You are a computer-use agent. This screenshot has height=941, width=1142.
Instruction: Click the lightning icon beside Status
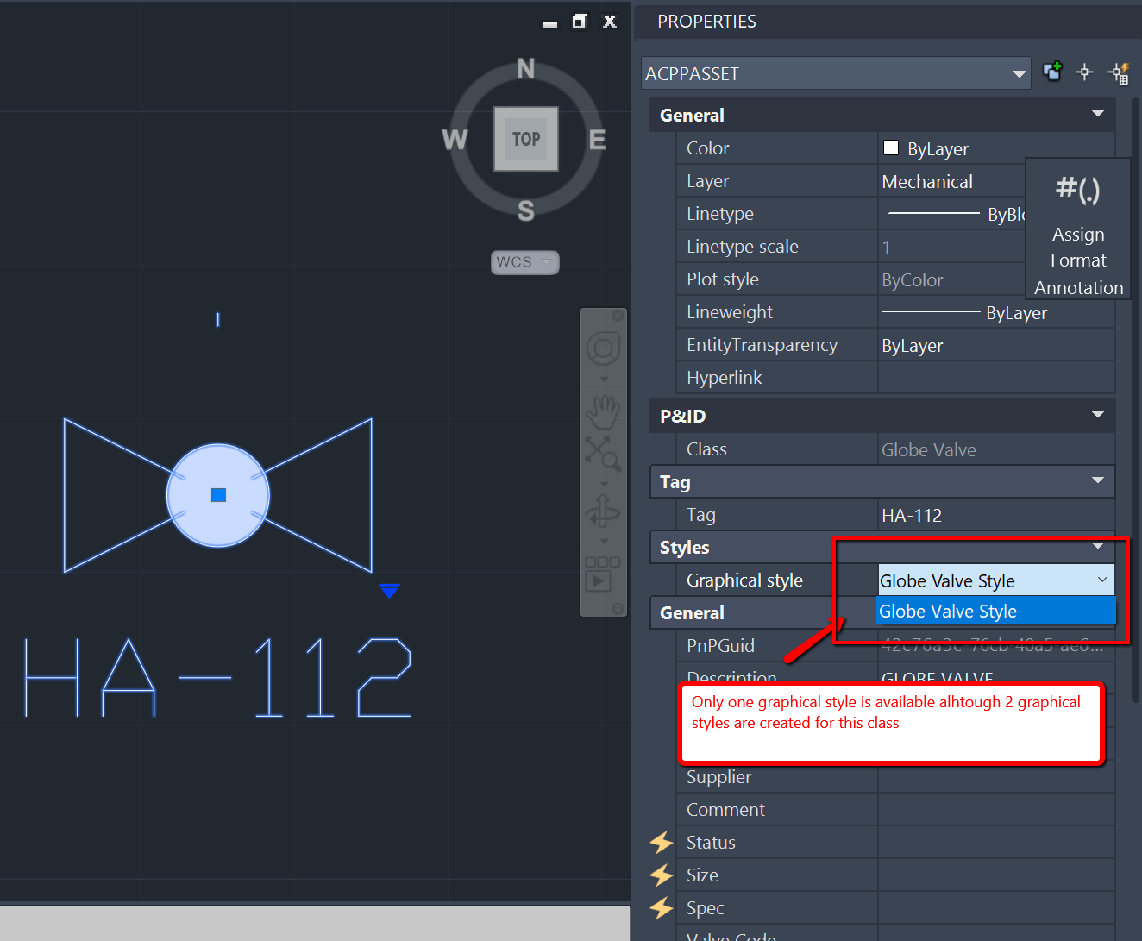coord(662,842)
